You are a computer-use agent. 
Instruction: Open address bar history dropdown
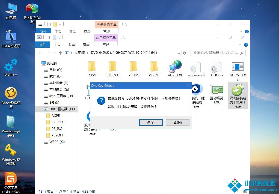click(x=179, y=53)
